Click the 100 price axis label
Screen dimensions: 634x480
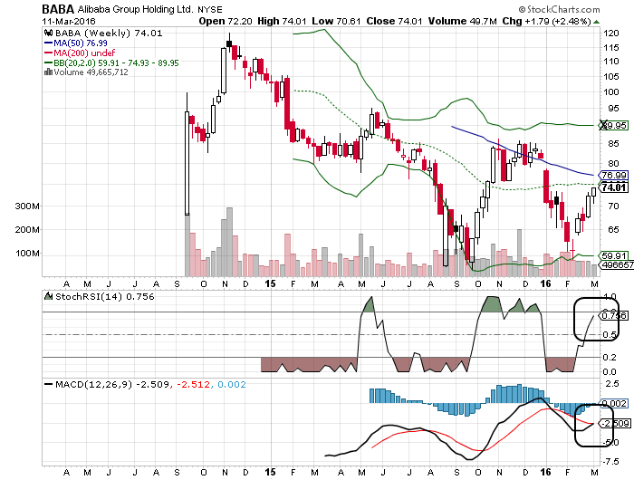coord(611,91)
